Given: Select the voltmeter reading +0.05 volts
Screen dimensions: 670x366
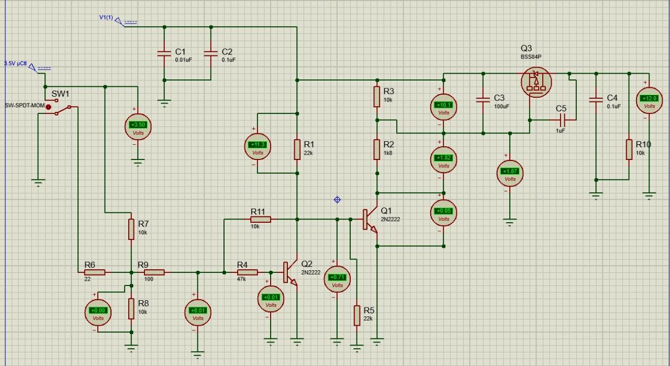Looking at the screenshot, I should (x=443, y=212).
